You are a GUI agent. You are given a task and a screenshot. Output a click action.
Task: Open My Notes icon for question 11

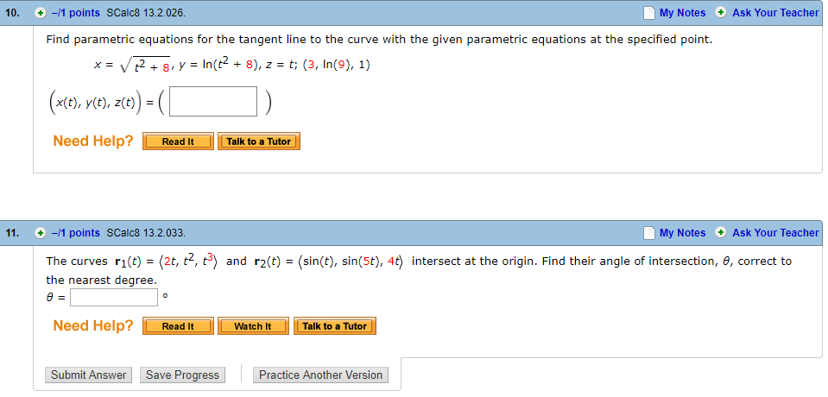click(x=649, y=233)
